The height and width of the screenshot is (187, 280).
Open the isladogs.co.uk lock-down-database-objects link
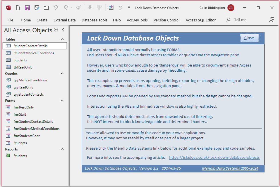click(x=214, y=157)
